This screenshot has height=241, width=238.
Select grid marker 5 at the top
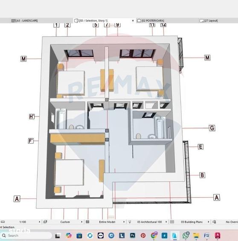pyautogui.click(x=96, y=25)
